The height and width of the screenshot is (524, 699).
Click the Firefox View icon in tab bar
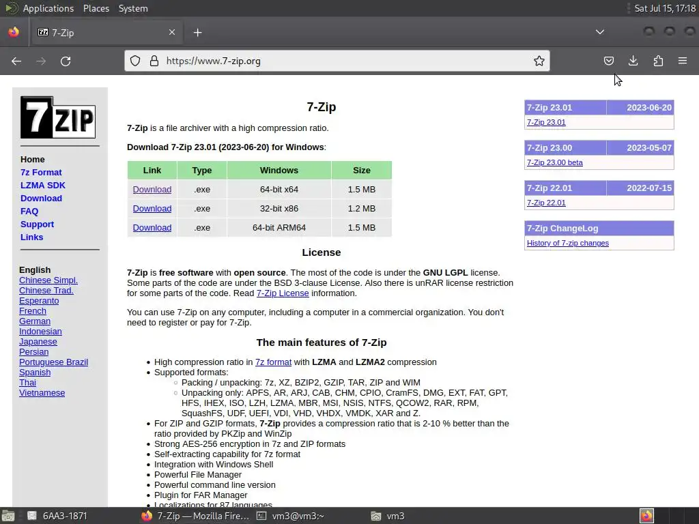click(14, 32)
